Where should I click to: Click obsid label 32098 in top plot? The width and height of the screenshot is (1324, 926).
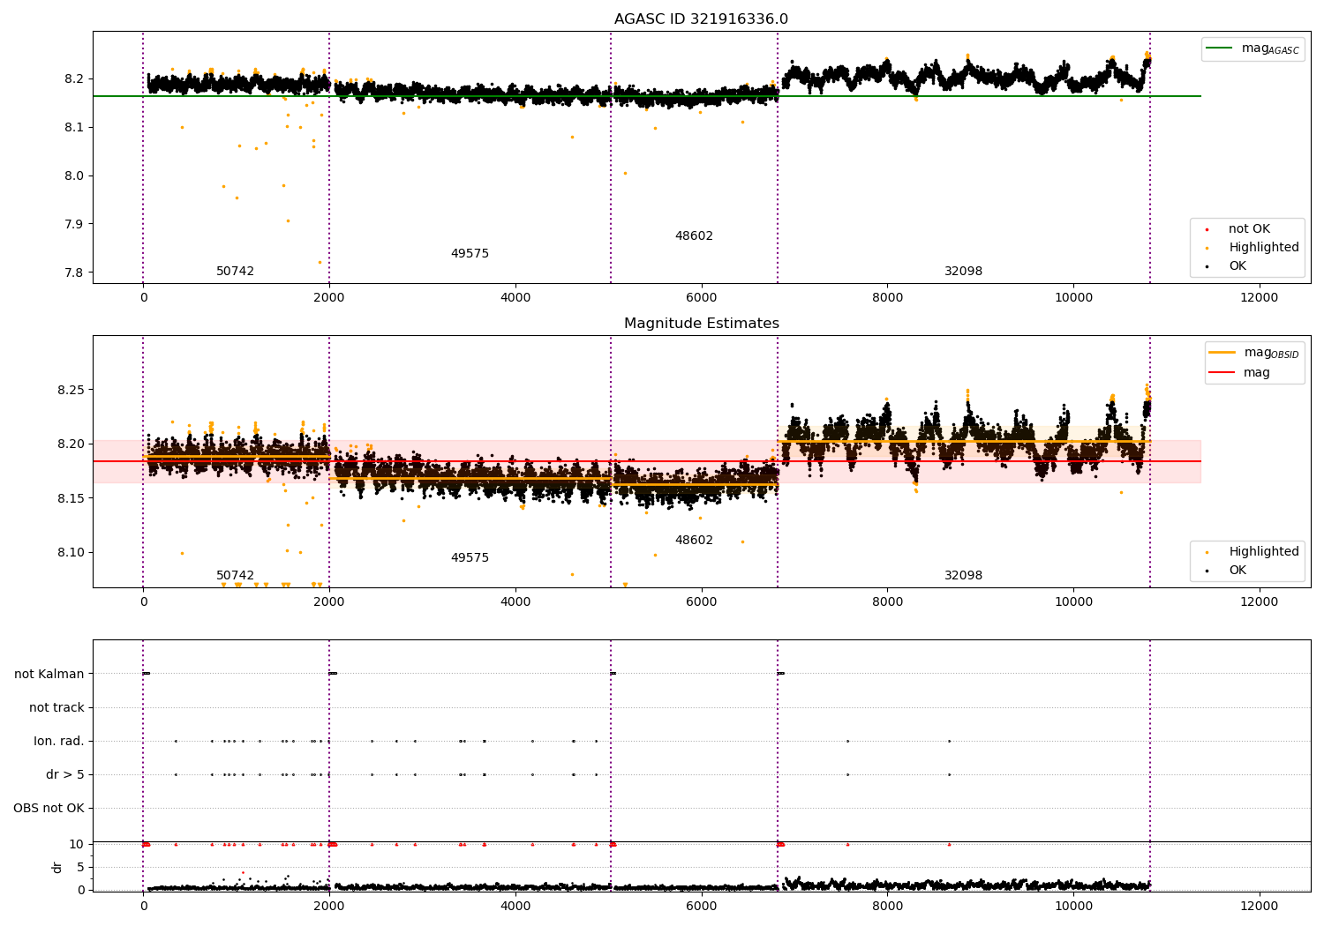pyautogui.click(x=963, y=272)
